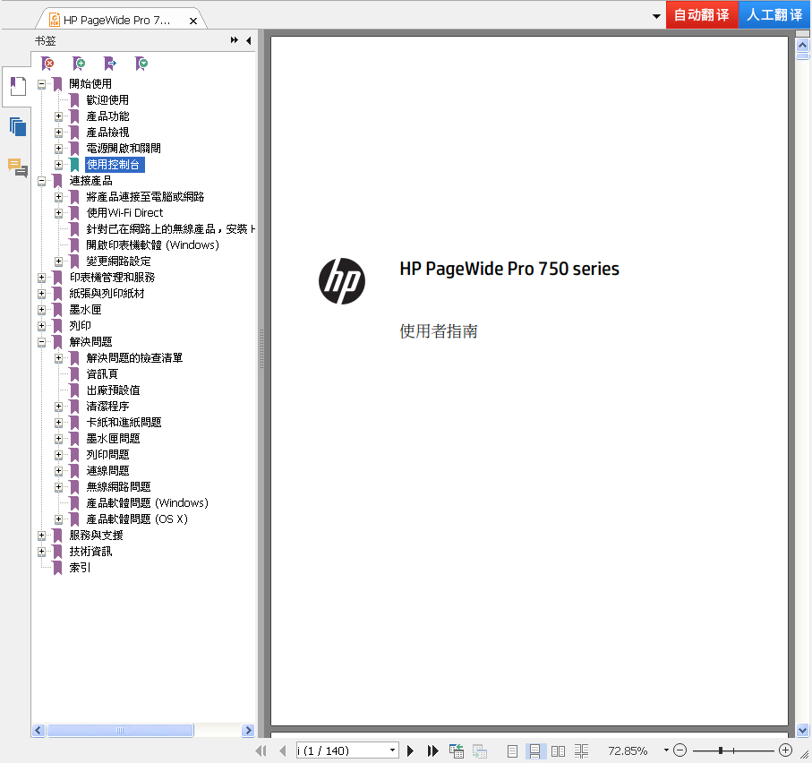
Task: Click the bookmark with blue arrow icon
Action: pos(110,64)
